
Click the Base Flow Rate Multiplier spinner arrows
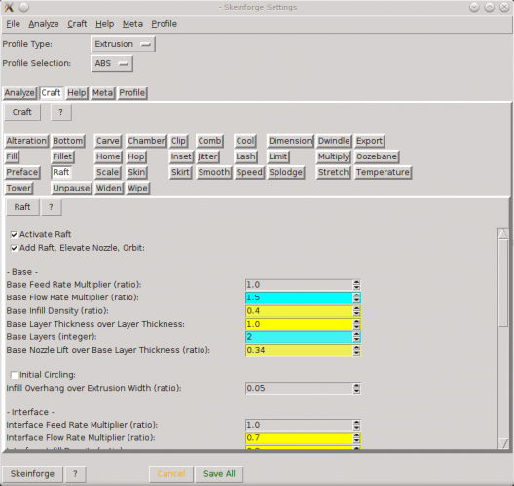tap(356, 297)
